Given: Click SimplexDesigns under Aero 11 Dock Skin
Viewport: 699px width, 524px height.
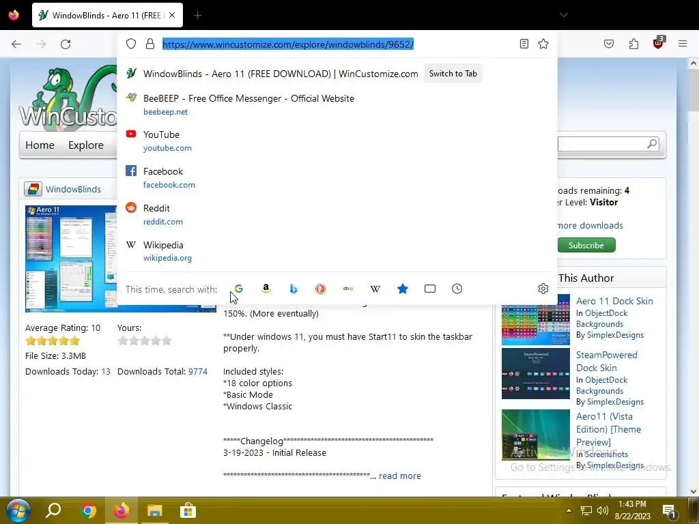Looking at the screenshot, I should [615, 334].
